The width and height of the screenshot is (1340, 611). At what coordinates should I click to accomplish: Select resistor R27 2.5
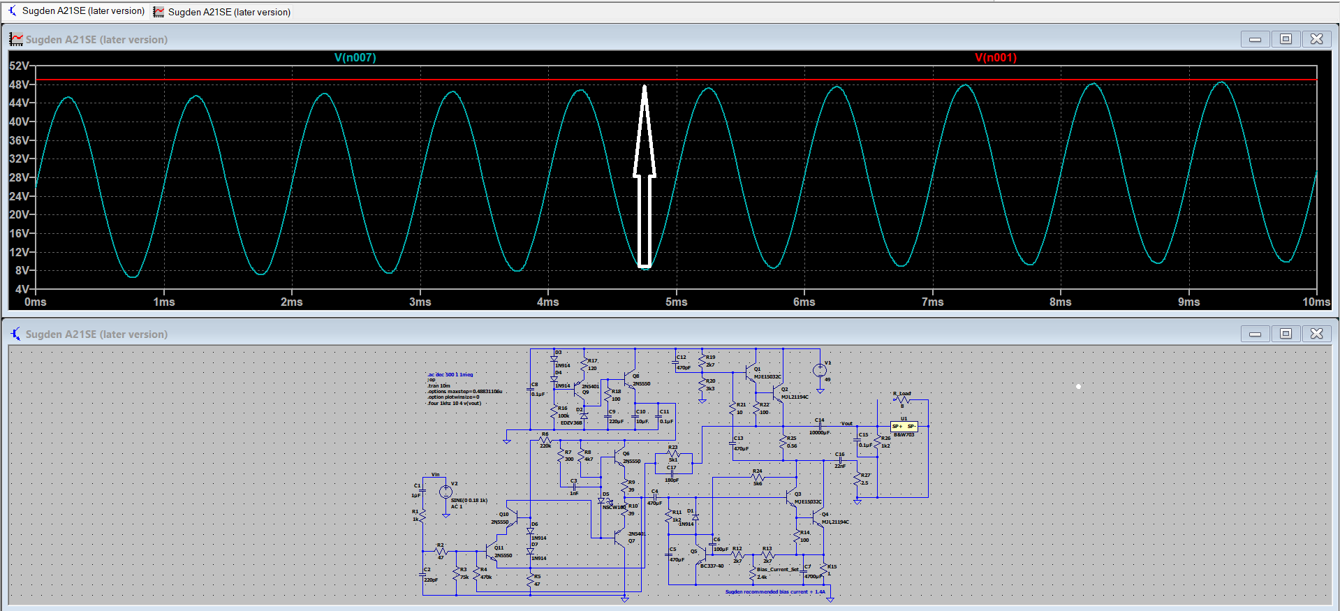point(857,479)
